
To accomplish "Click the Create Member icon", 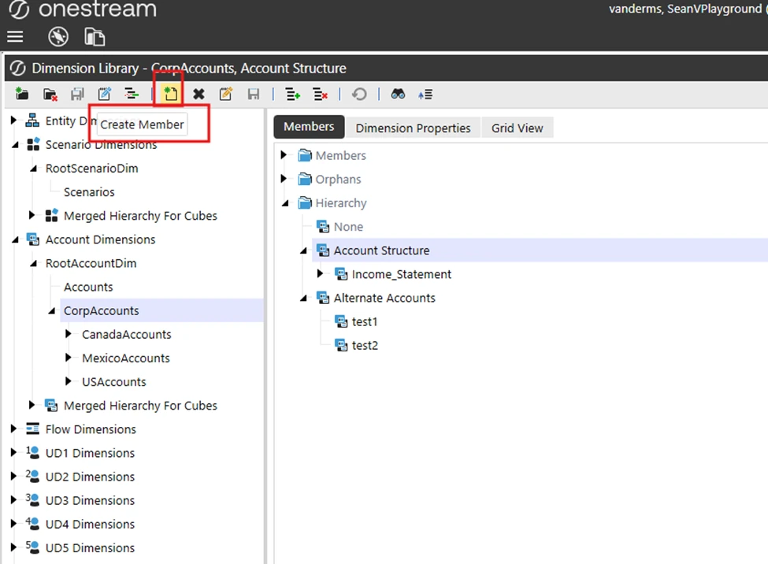I will click(170, 94).
